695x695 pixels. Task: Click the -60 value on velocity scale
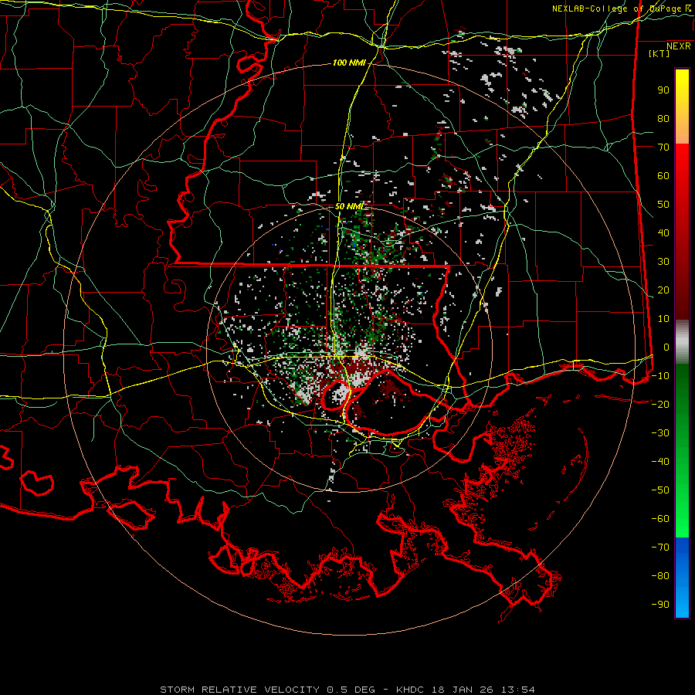660,519
